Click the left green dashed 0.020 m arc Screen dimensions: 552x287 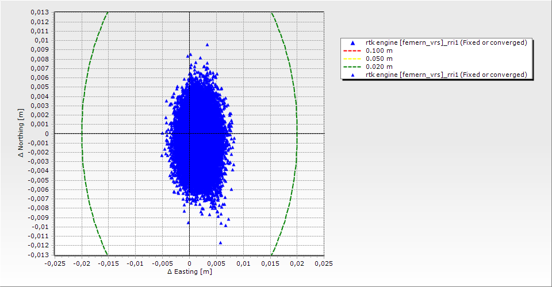[82, 134]
